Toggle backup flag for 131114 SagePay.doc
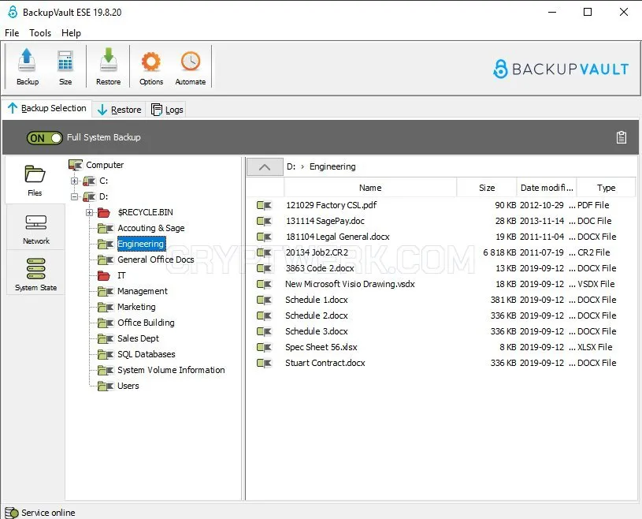The width and height of the screenshot is (642, 519). pos(264,221)
